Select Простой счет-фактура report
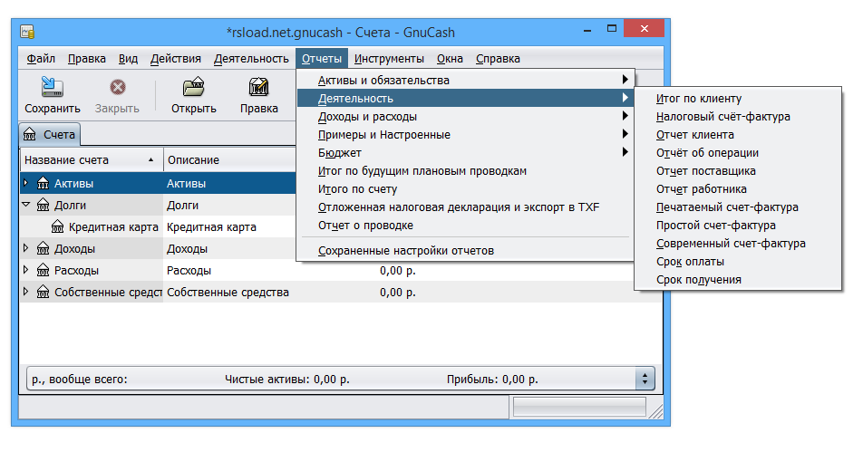863x452 pixels. coord(738,225)
